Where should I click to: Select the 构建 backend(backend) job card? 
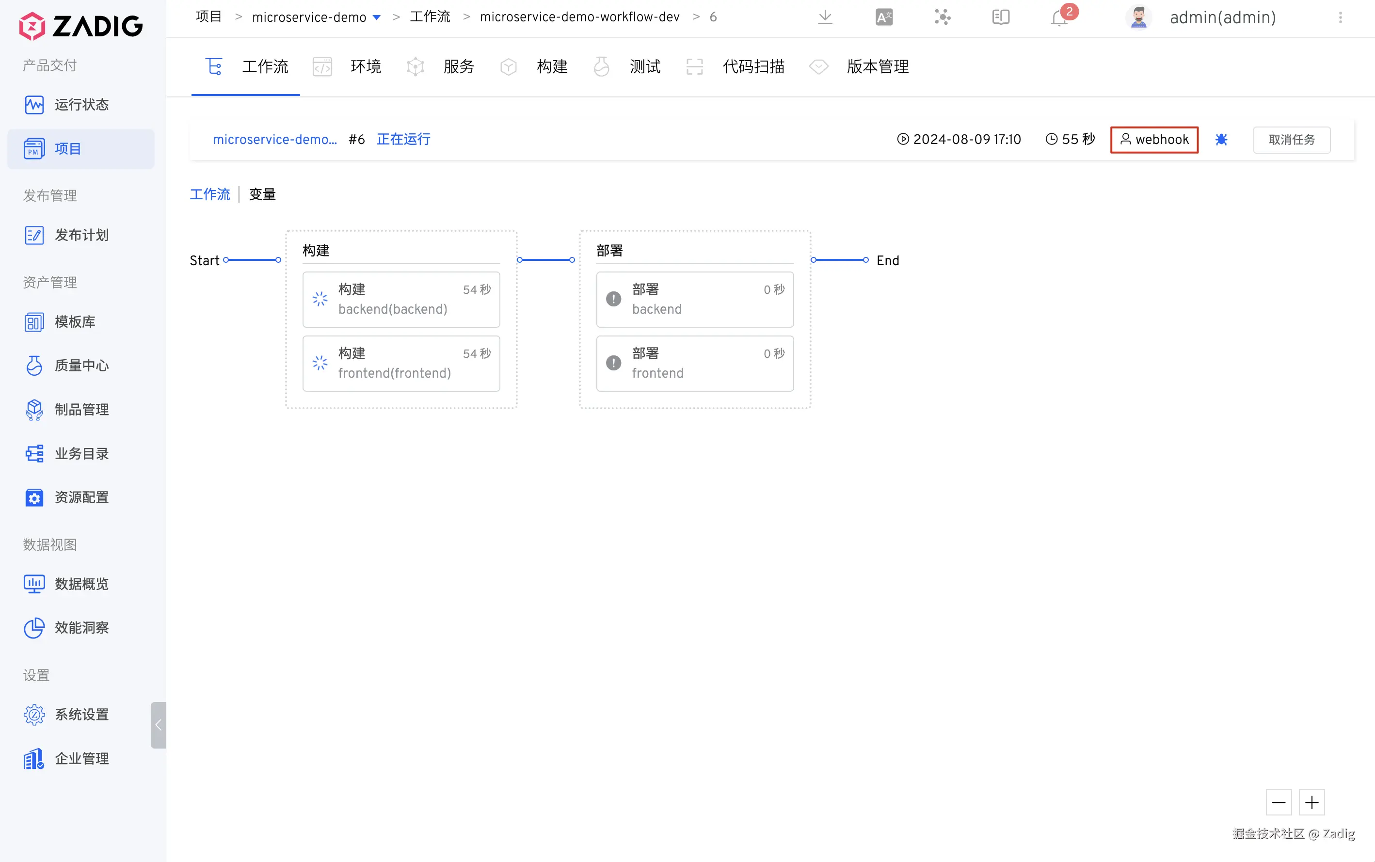click(401, 299)
